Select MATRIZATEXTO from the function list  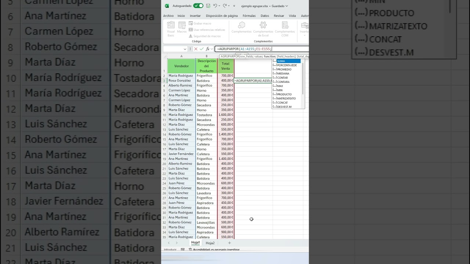click(286, 99)
